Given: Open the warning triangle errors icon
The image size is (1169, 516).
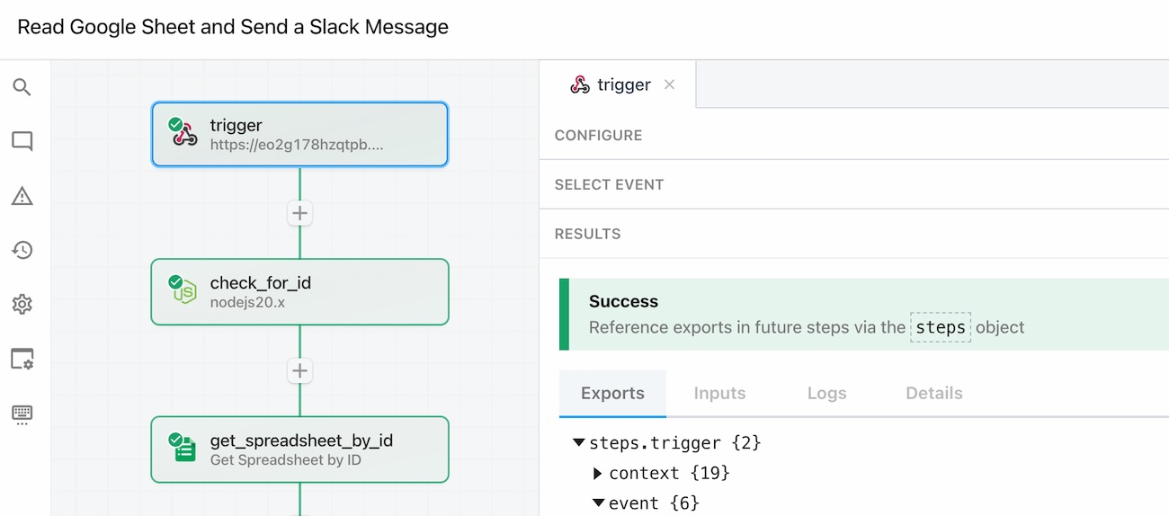Looking at the screenshot, I should (x=22, y=196).
